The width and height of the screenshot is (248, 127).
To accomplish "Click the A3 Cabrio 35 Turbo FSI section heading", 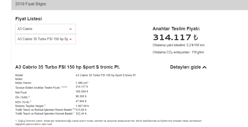I will coord(67,67).
